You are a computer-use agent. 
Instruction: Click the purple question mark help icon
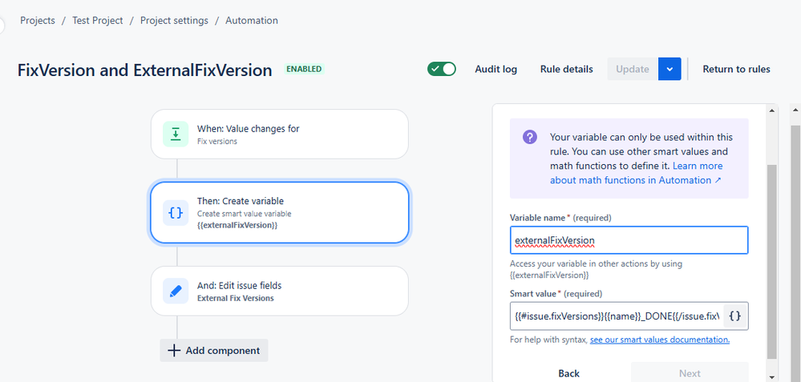tap(530, 137)
